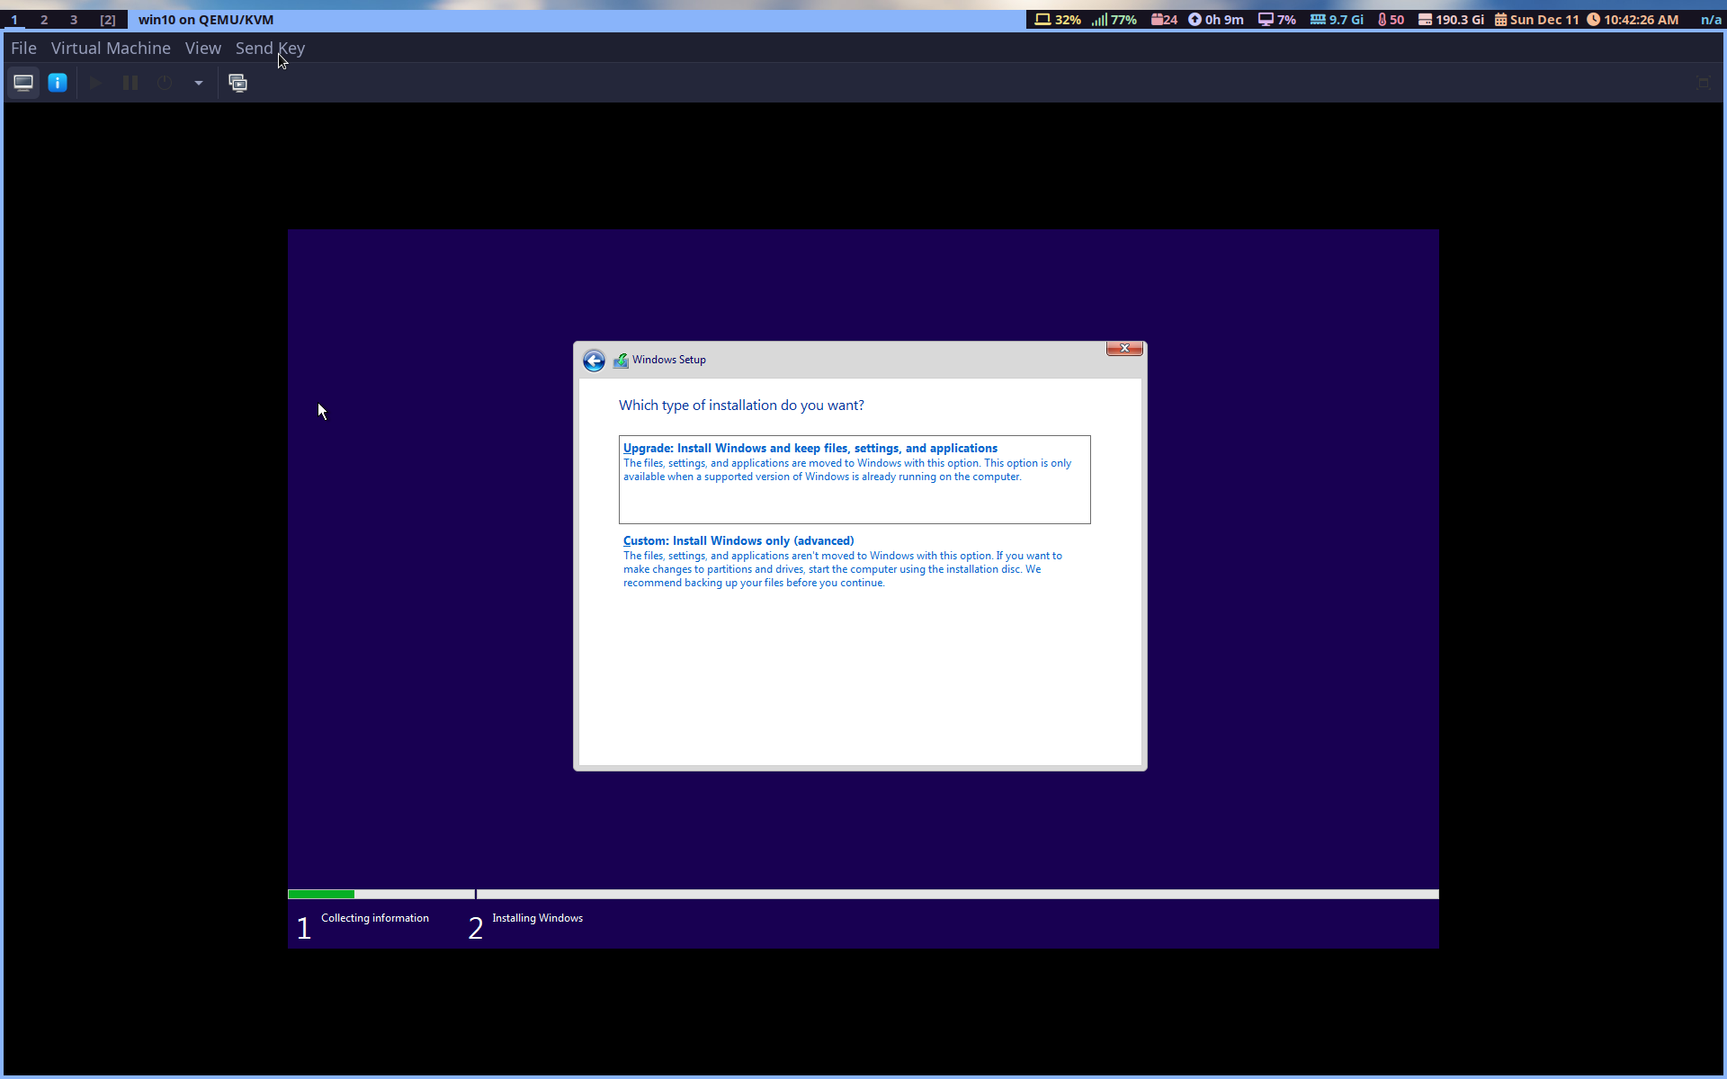
Task: Open the File menu
Action: [22, 48]
